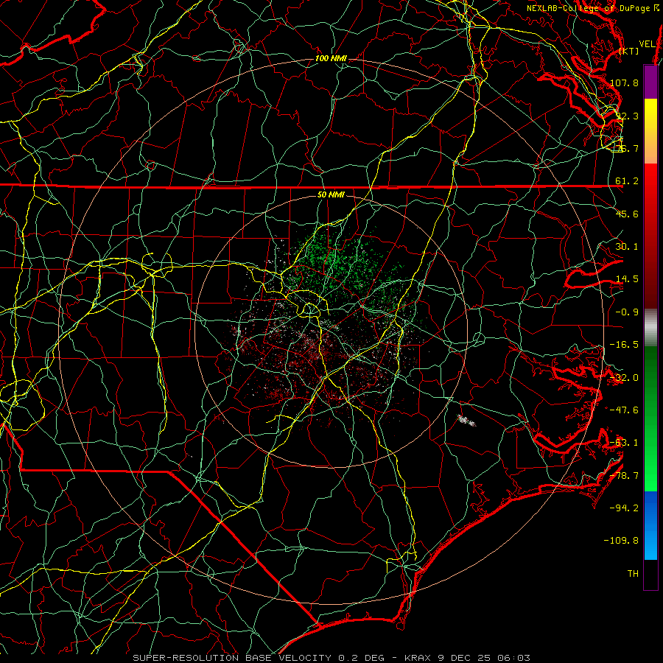The height and width of the screenshot is (663, 663).
Task: Pick the purple segment of color bar
Action: click(650, 82)
